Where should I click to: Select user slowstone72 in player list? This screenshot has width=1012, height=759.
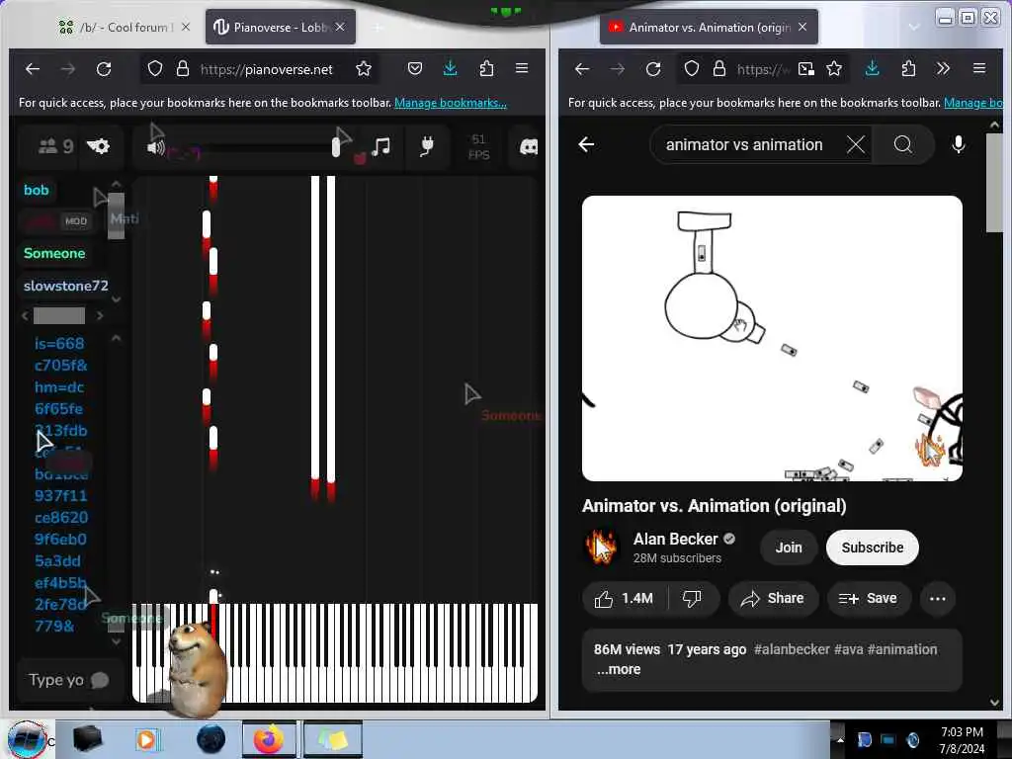point(66,286)
